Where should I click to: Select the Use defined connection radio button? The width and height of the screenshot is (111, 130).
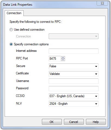pos(11,30)
